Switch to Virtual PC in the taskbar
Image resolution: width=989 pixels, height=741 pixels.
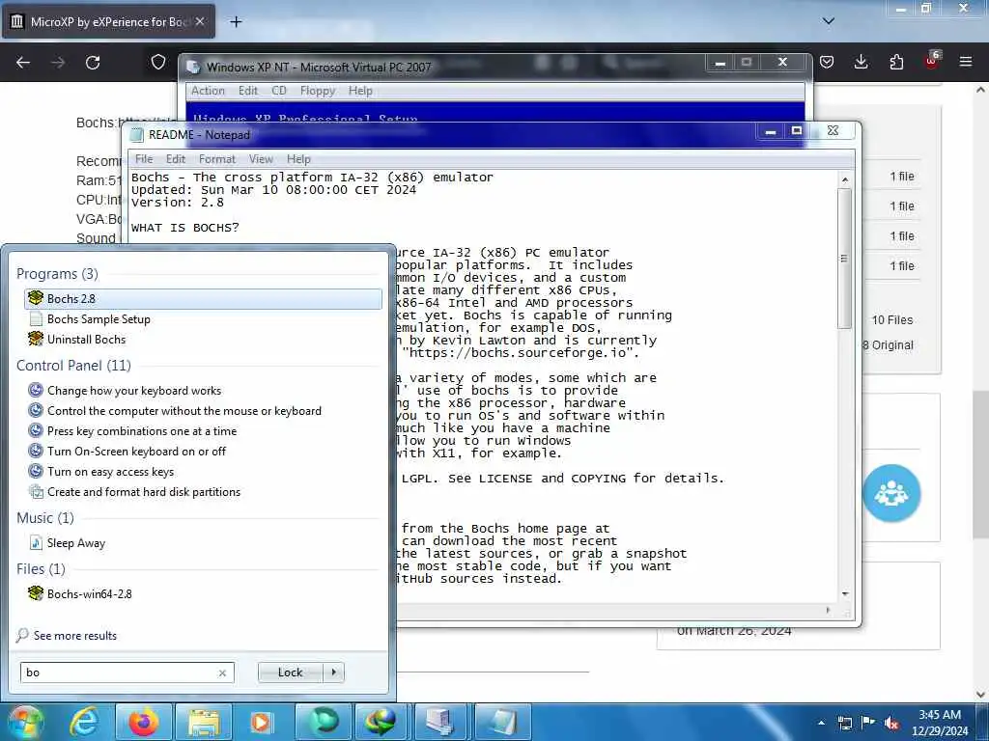441,722
